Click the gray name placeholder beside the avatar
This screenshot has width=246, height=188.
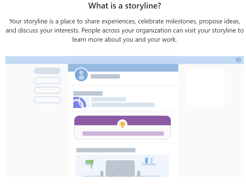105,76
